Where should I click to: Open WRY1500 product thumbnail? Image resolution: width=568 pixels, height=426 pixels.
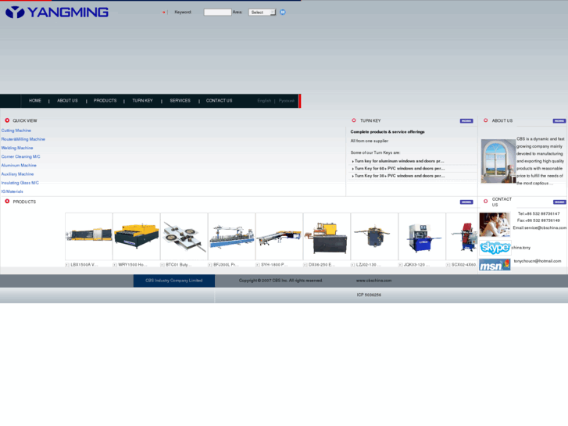coord(137,236)
